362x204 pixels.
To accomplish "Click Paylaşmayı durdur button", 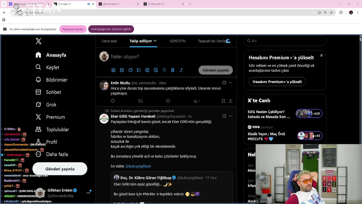I will [73, 29].
